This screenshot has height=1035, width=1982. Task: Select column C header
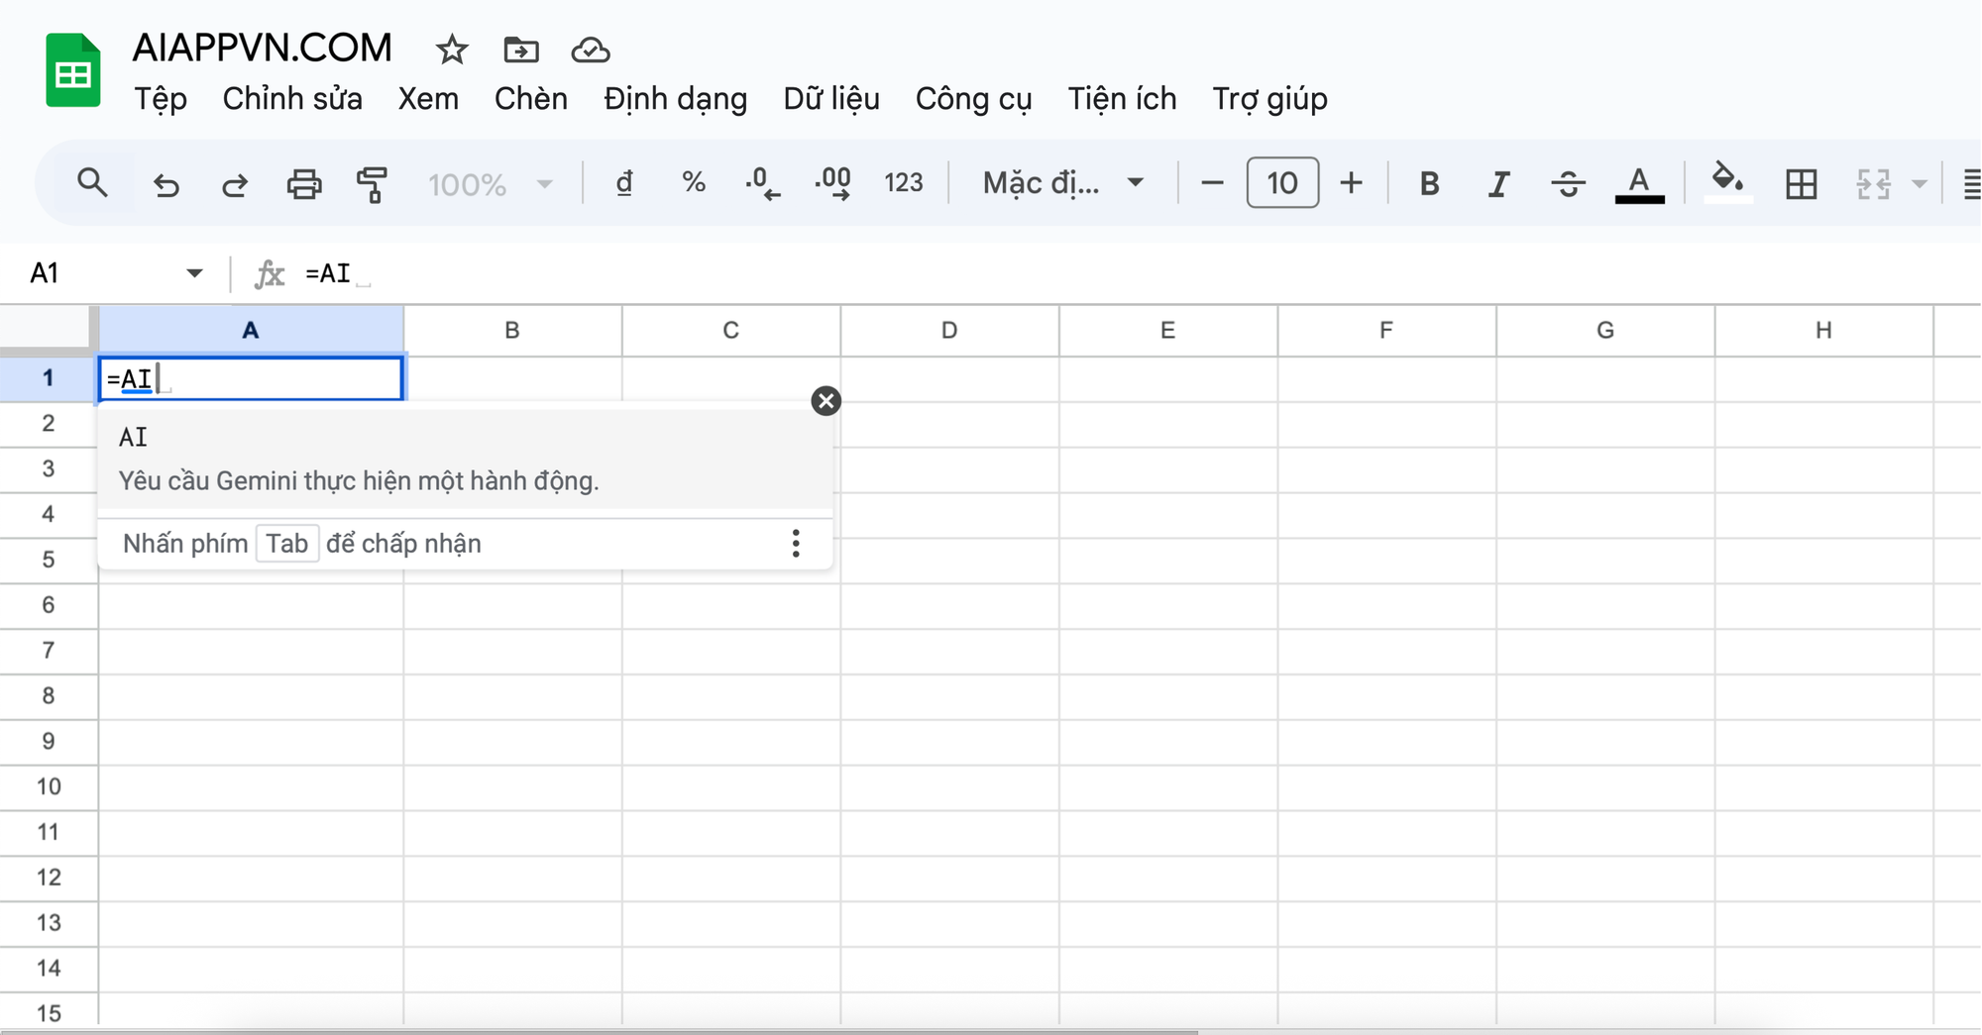coord(731,331)
